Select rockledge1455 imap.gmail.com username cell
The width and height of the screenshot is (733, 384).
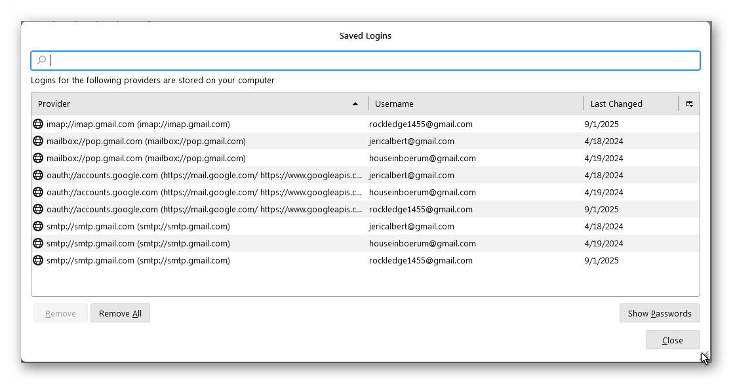(420, 124)
